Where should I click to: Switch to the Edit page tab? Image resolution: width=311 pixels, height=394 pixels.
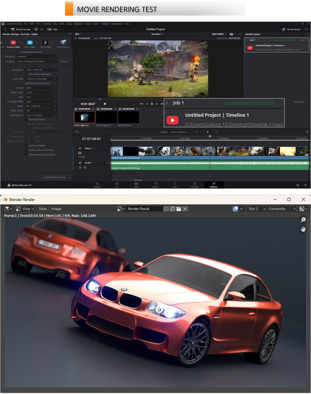(136, 184)
